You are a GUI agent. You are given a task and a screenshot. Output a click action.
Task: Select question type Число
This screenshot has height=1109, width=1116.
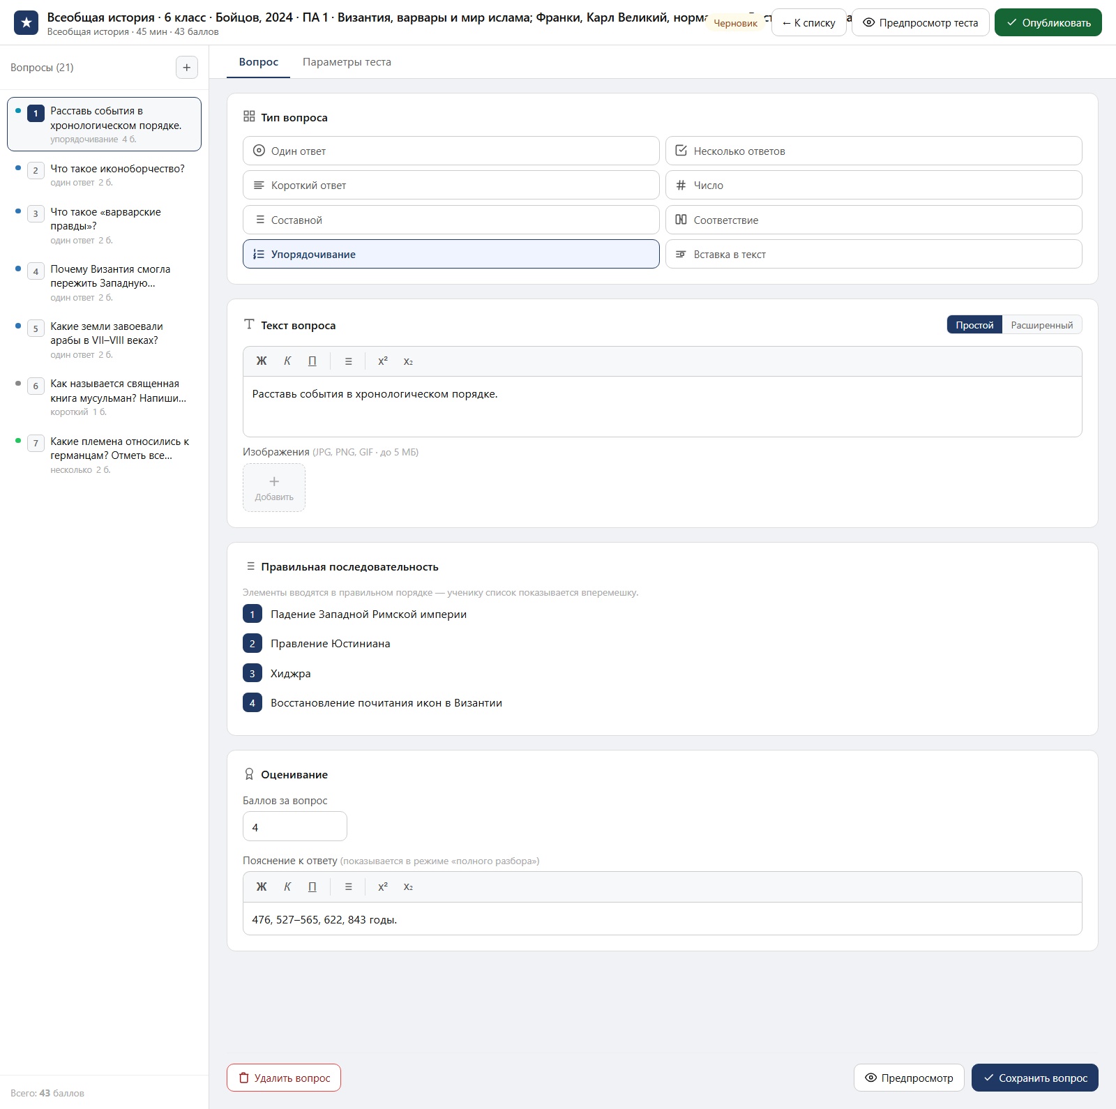pos(874,185)
